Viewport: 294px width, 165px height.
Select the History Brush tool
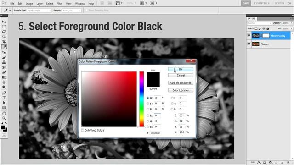[4, 67]
